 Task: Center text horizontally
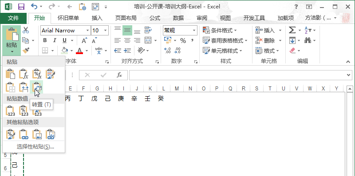(x=127, y=40)
